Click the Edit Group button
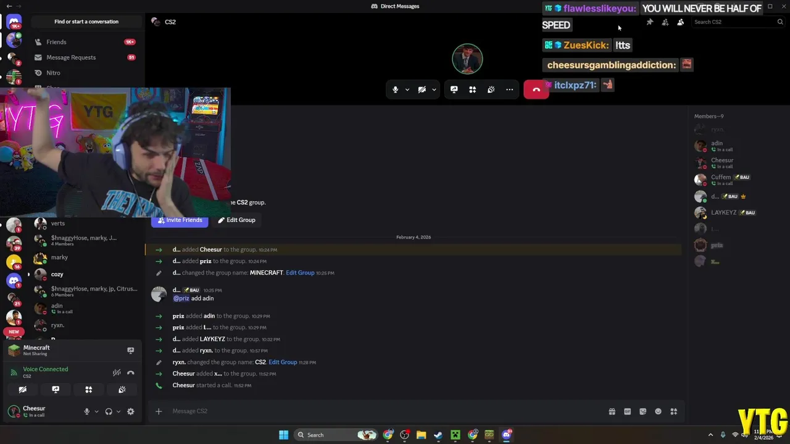 pos(237,220)
